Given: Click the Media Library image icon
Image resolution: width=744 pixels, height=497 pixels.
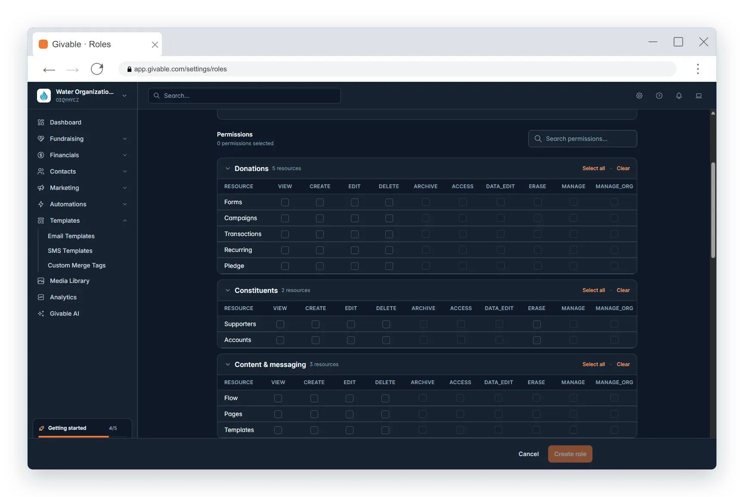Looking at the screenshot, I should [x=41, y=281].
